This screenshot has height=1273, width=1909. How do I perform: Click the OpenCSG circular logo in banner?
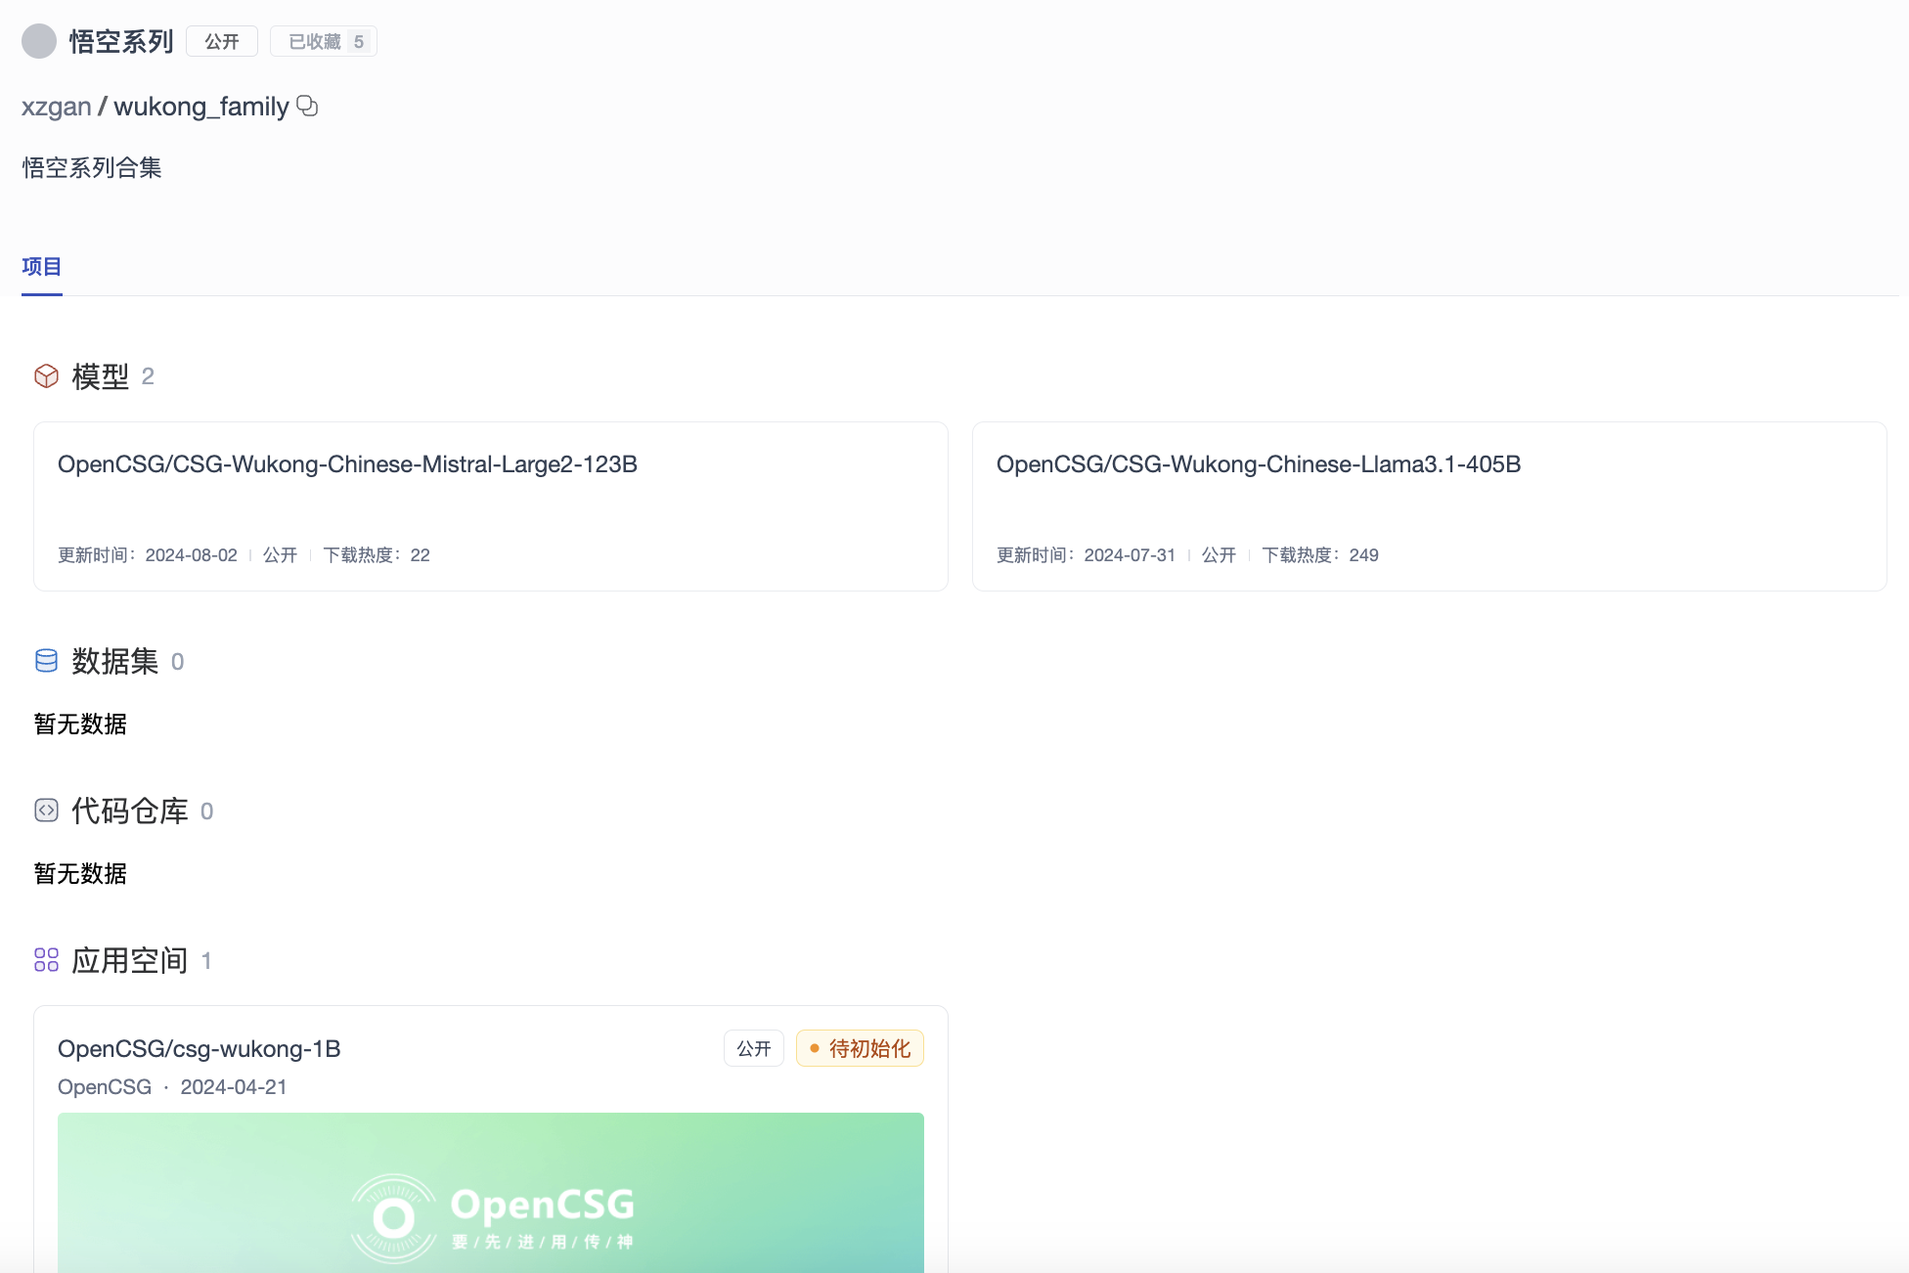(394, 1217)
